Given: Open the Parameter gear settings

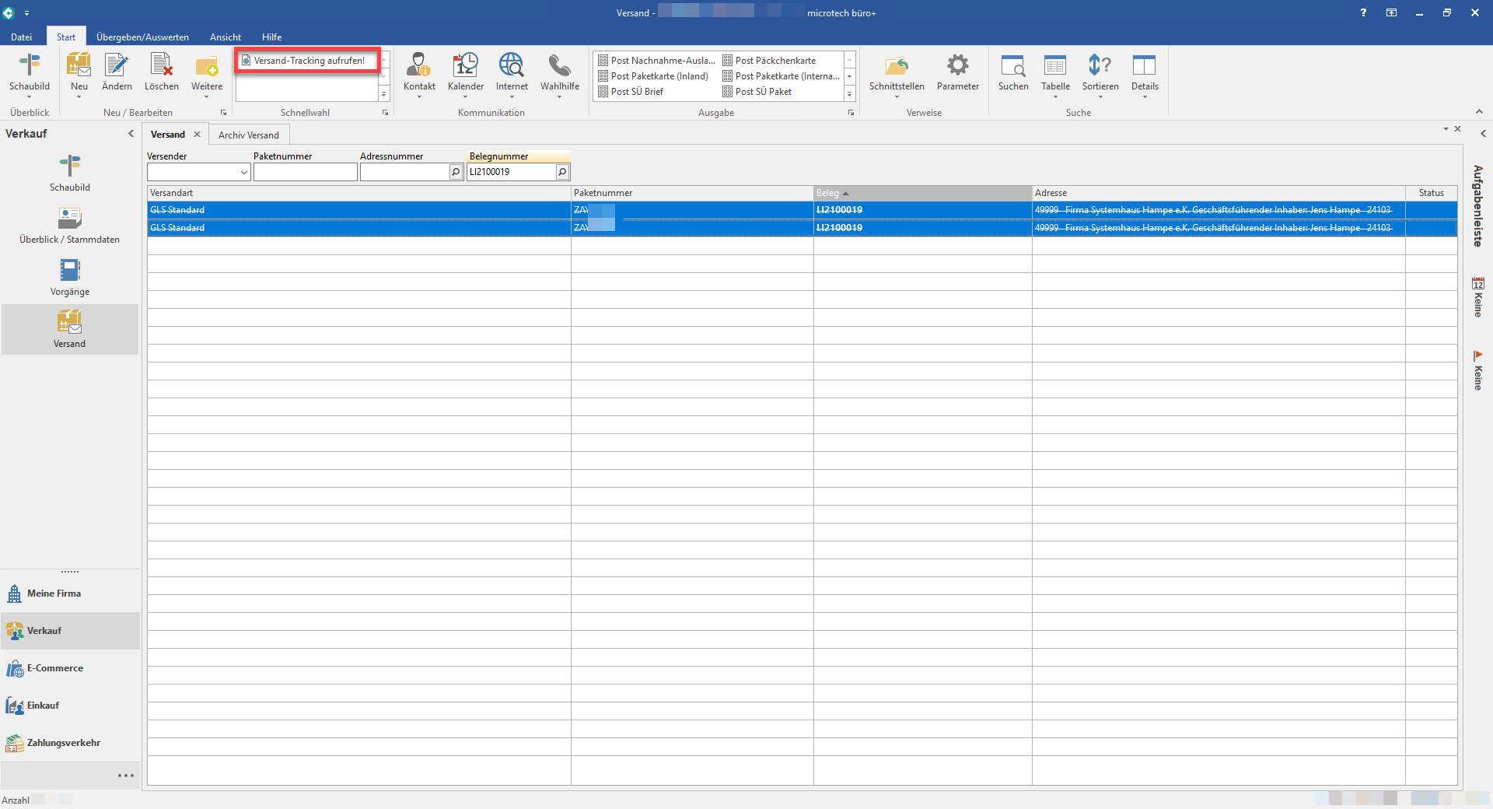Looking at the screenshot, I should (957, 67).
